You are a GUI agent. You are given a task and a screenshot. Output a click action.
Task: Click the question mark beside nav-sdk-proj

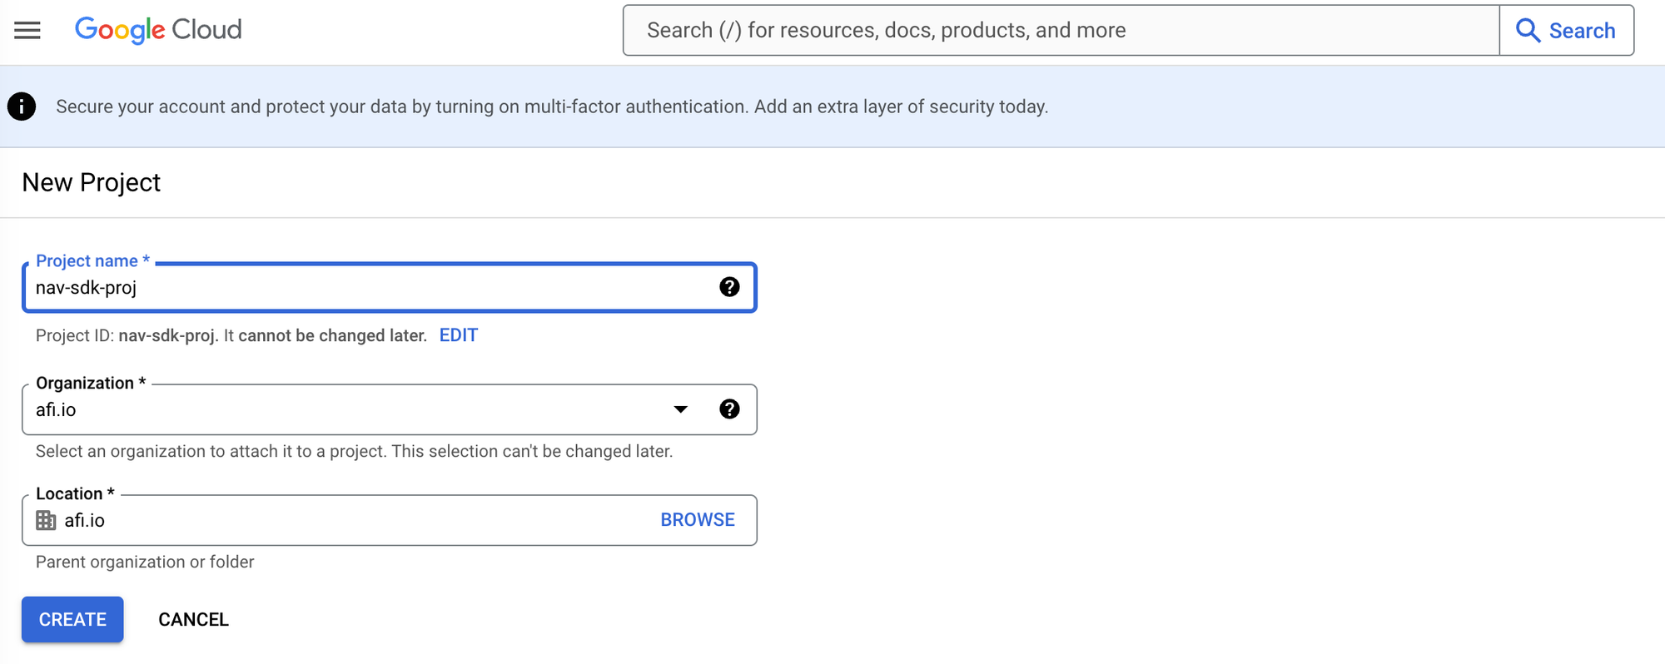729,287
